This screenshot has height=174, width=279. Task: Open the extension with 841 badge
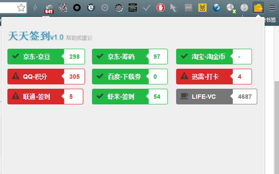pos(49,9)
